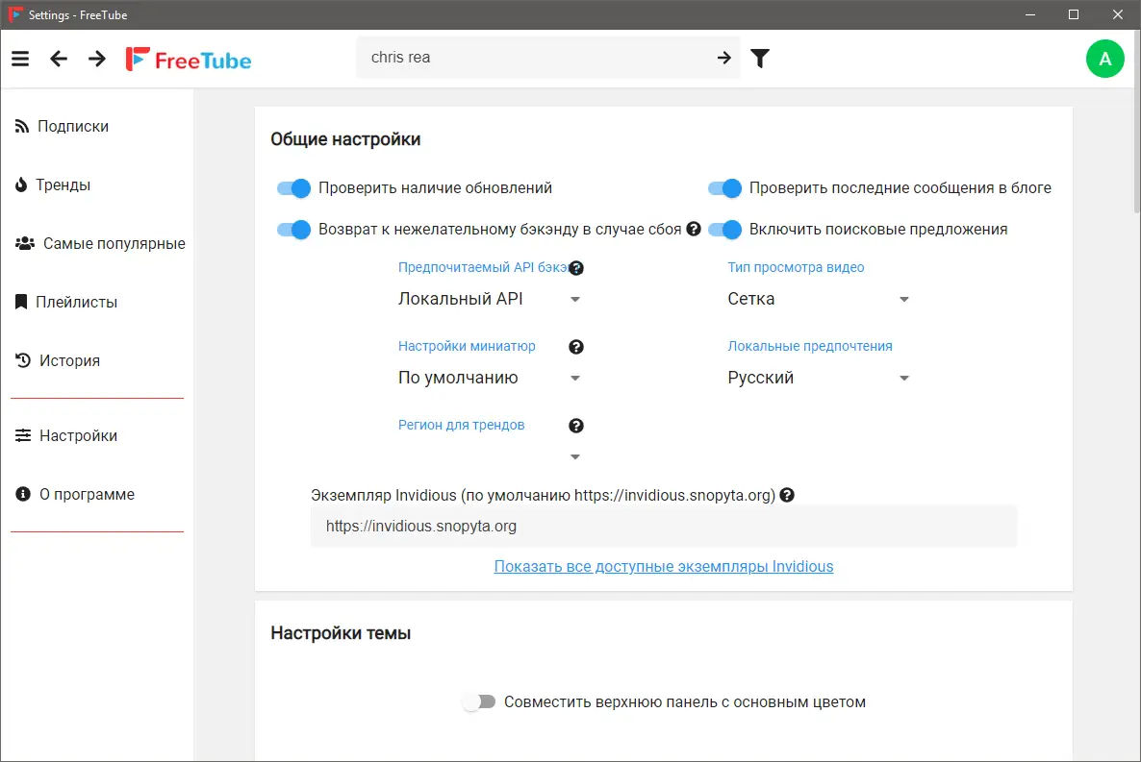Click the Invidious instance URL input field
The height and width of the screenshot is (762, 1141).
click(663, 526)
